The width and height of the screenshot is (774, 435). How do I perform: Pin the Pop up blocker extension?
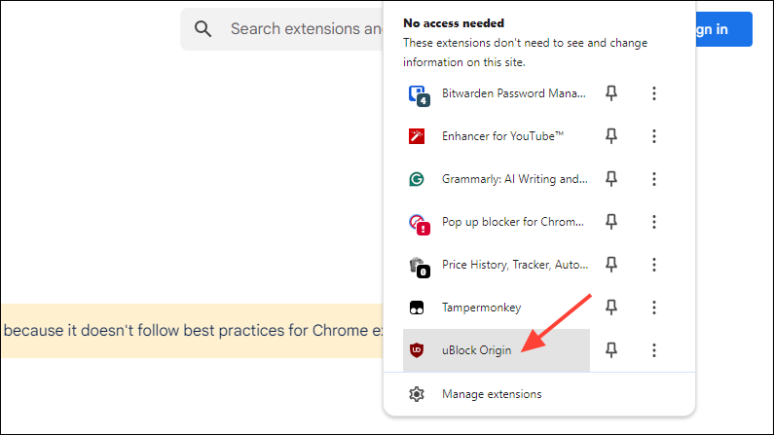[x=611, y=222]
